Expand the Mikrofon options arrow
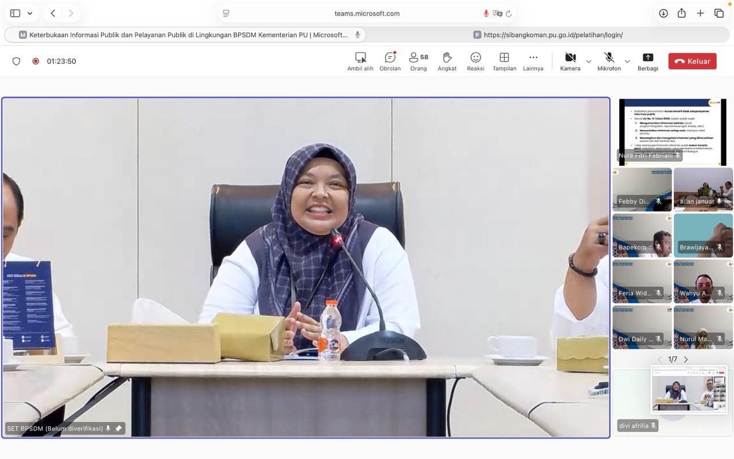Viewport: 734px width, 459px height. 627,61
